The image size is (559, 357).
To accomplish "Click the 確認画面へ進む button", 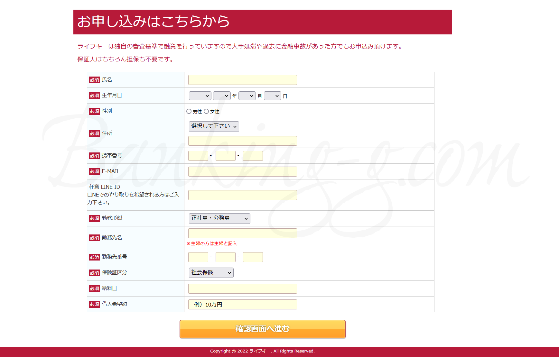I will [262, 329].
